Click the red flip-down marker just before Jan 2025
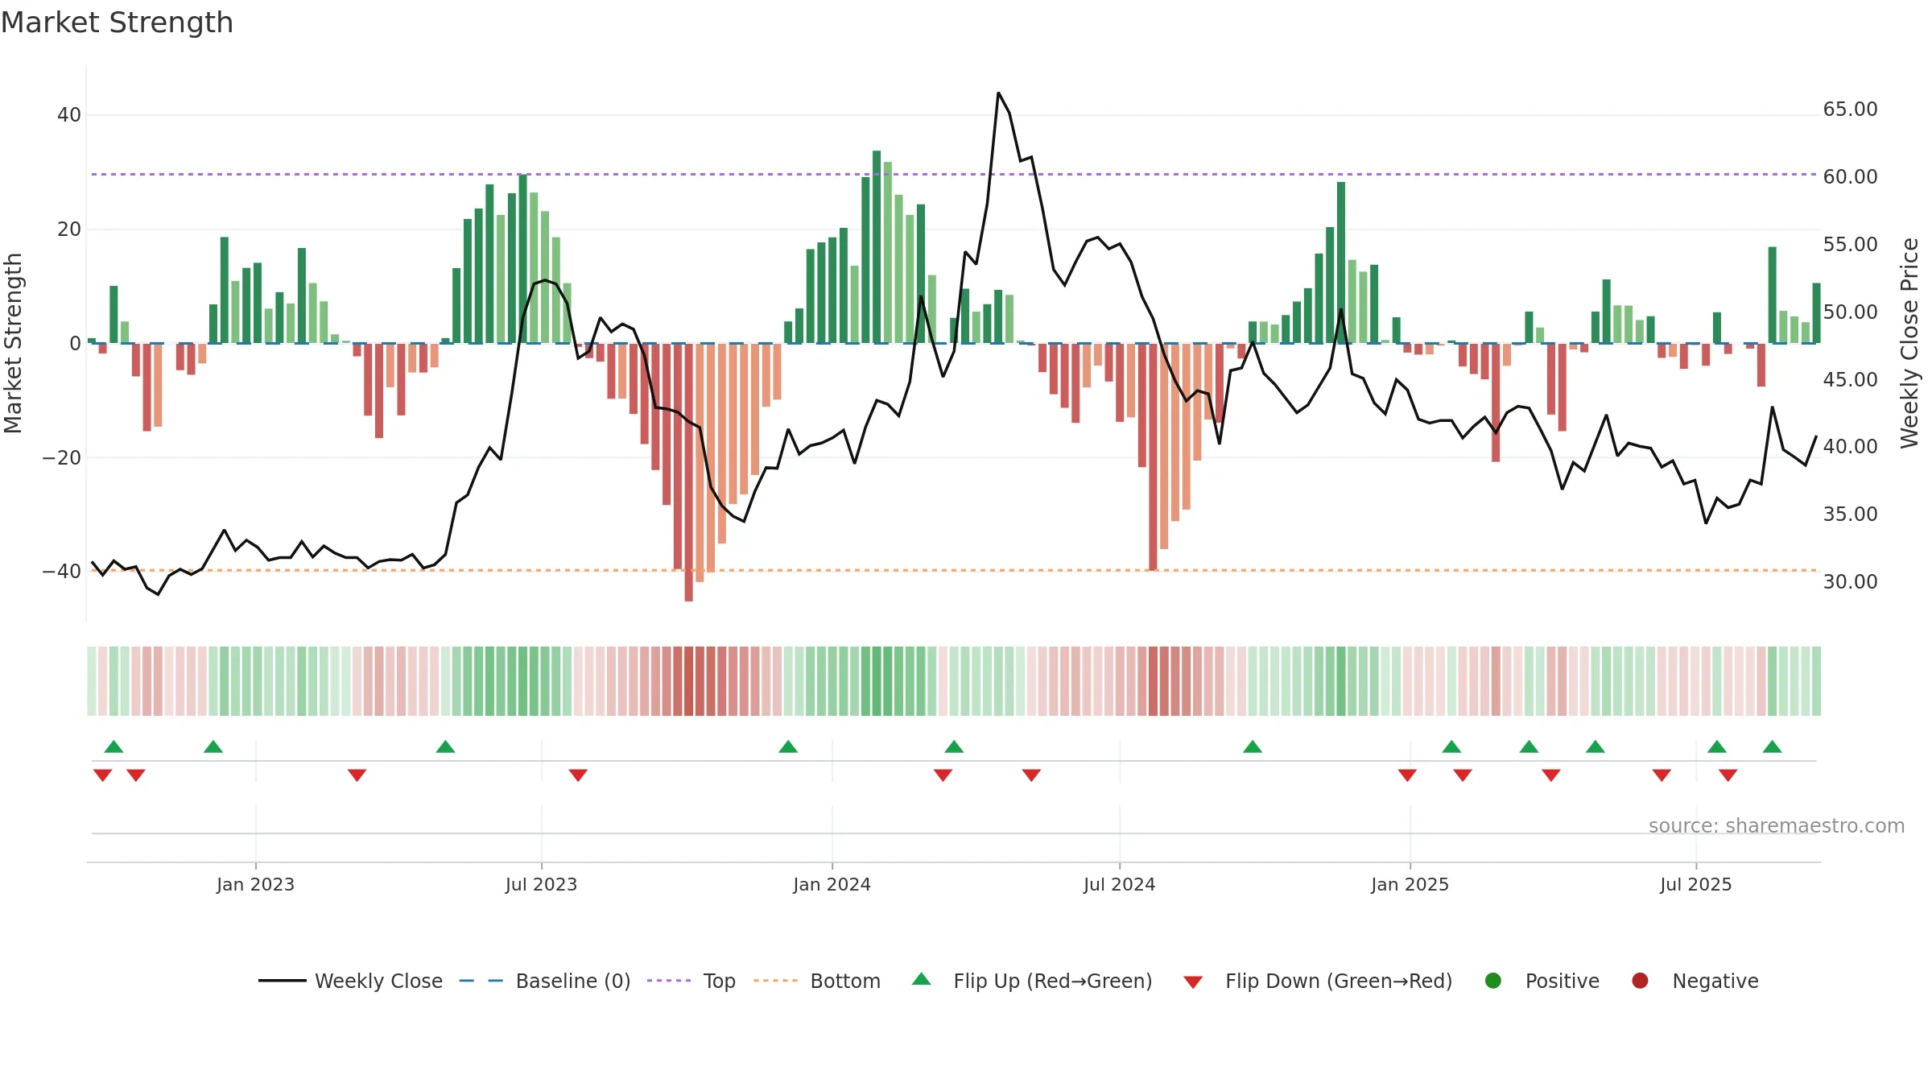Viewport: 1932px width, 1087px height. coord(1407,775)
